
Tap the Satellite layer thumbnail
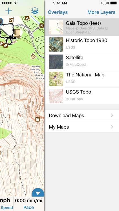pos(56,62)
